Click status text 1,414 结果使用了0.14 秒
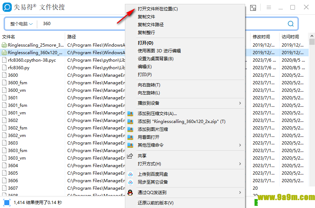315x208 pixels. 38,203
